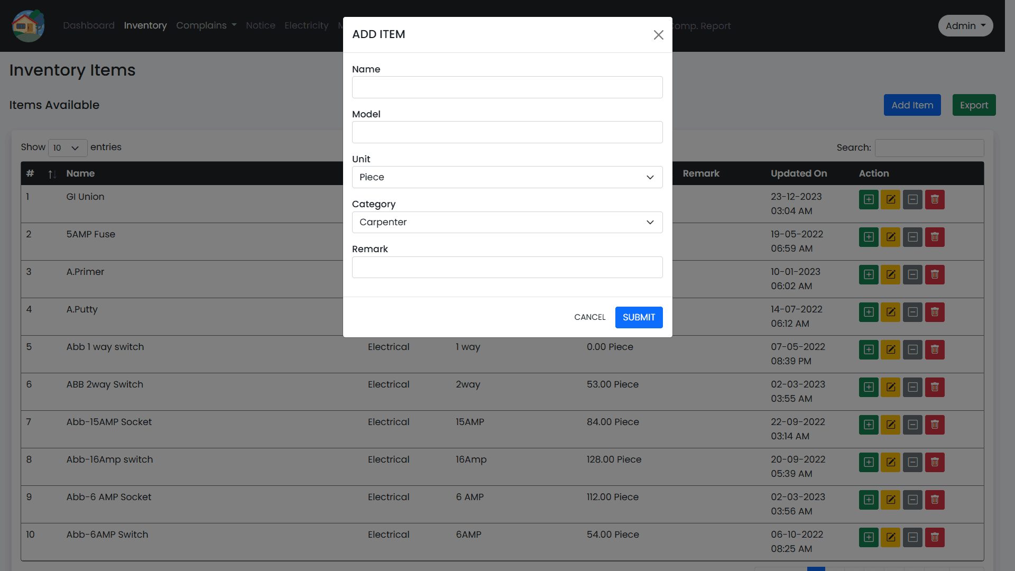Navigate to the Dashboard menu item
The width and height of the screenshot is (1015, 571).
click(88, 25)
